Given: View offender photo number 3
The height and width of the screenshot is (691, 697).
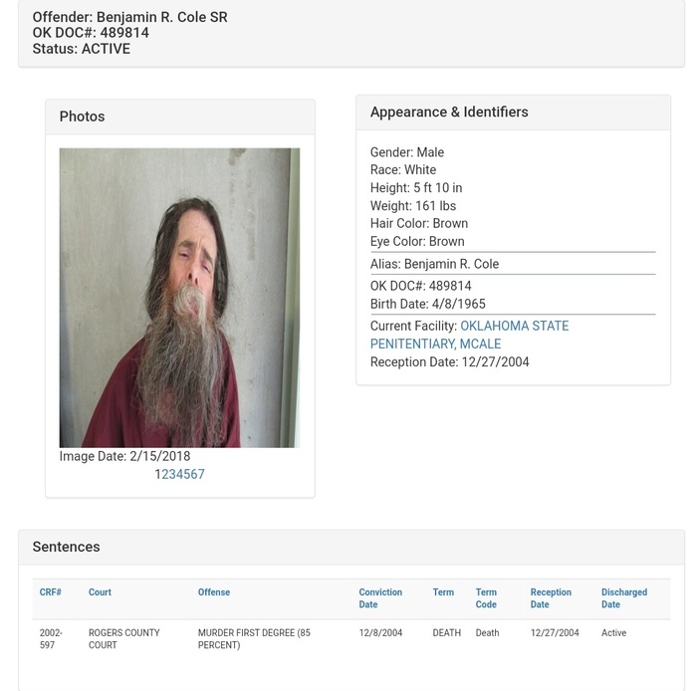Looking at the screenshot, I should (171, 474).
